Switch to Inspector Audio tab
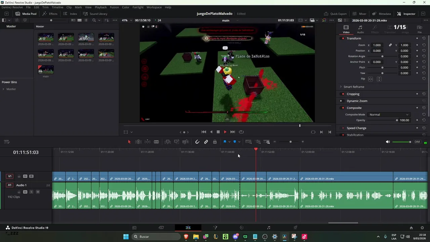 click(360, 29)
